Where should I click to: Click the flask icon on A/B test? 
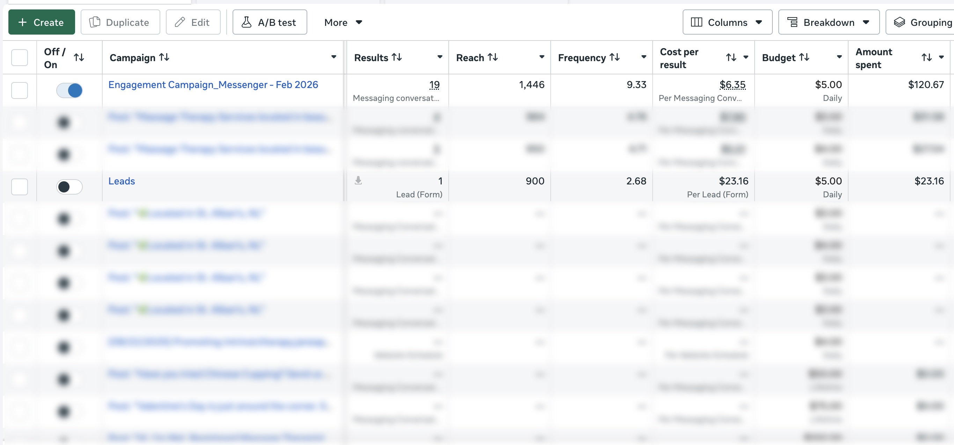(247, 22)
